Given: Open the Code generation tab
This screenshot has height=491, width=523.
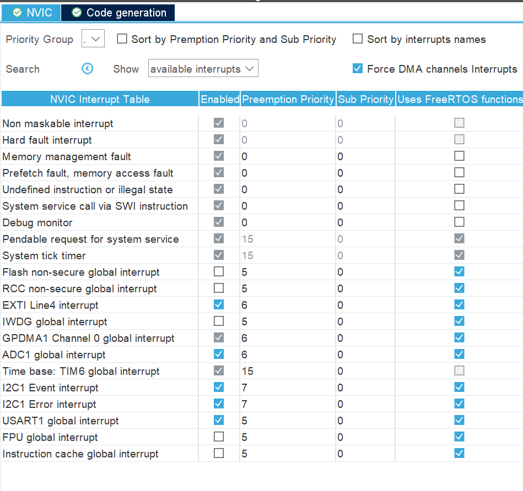Looking at the screenshot, I should pos(118,13).
